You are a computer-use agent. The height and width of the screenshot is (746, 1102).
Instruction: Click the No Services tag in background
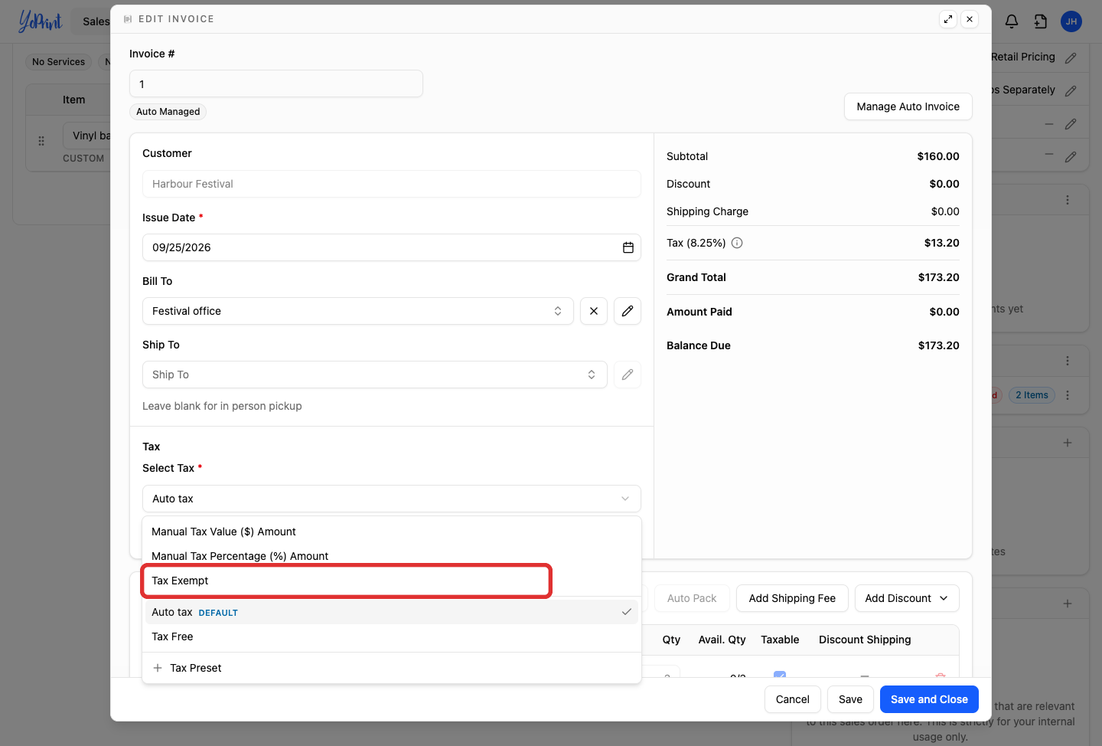(58, 62)
